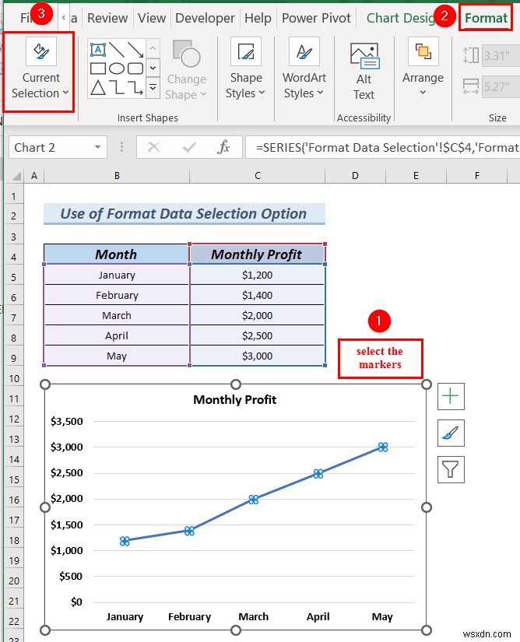This screenshot has width=520, height=642.
Task: Edit the shape width field
Action: click(501, 86)
